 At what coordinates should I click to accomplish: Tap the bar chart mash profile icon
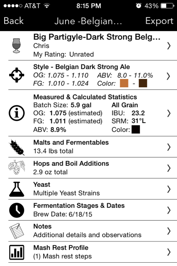(x=17, y=252)
